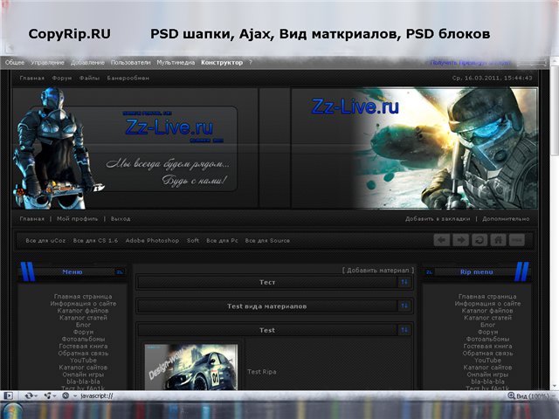The height and width of the screenshot is (419, 559).
Task: Open the Пользователи admin menu
Action: click(x=130, y=62)
